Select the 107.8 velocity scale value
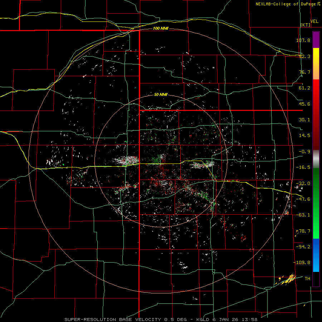Image resolution: width=322 pixels, height=322 pixels. [303, 40]
